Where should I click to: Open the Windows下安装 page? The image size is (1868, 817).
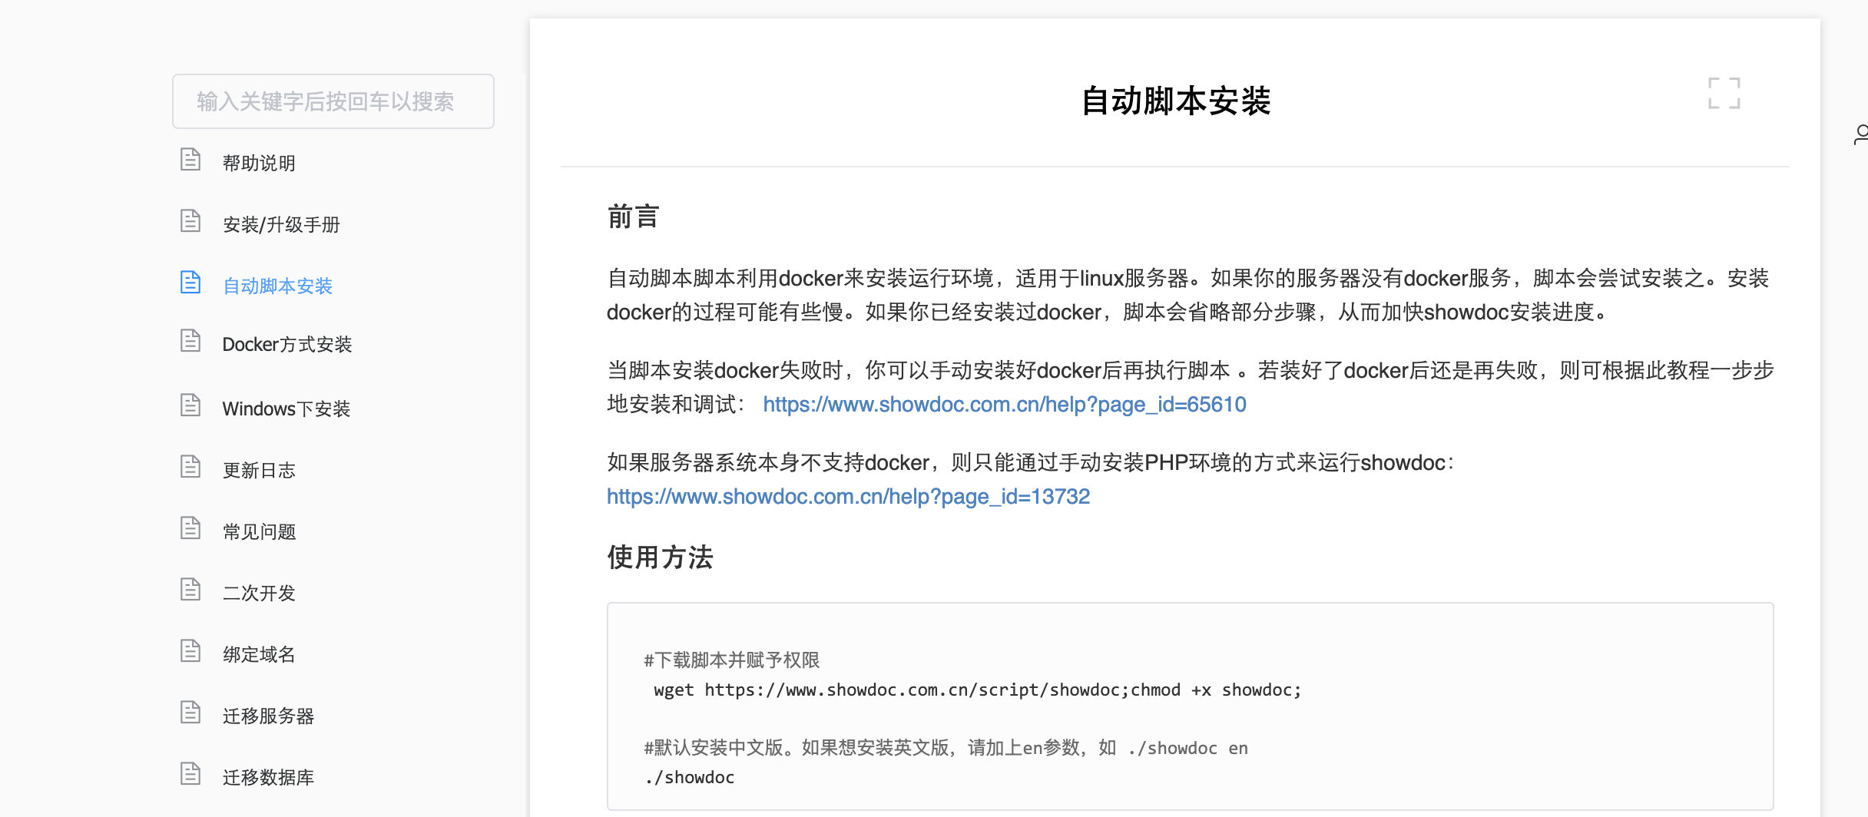286,408
